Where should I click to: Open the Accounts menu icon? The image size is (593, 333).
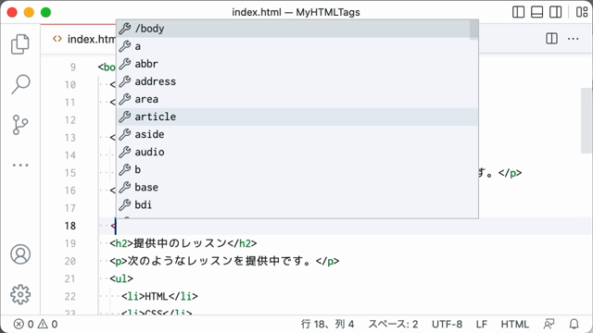[20, 254]
